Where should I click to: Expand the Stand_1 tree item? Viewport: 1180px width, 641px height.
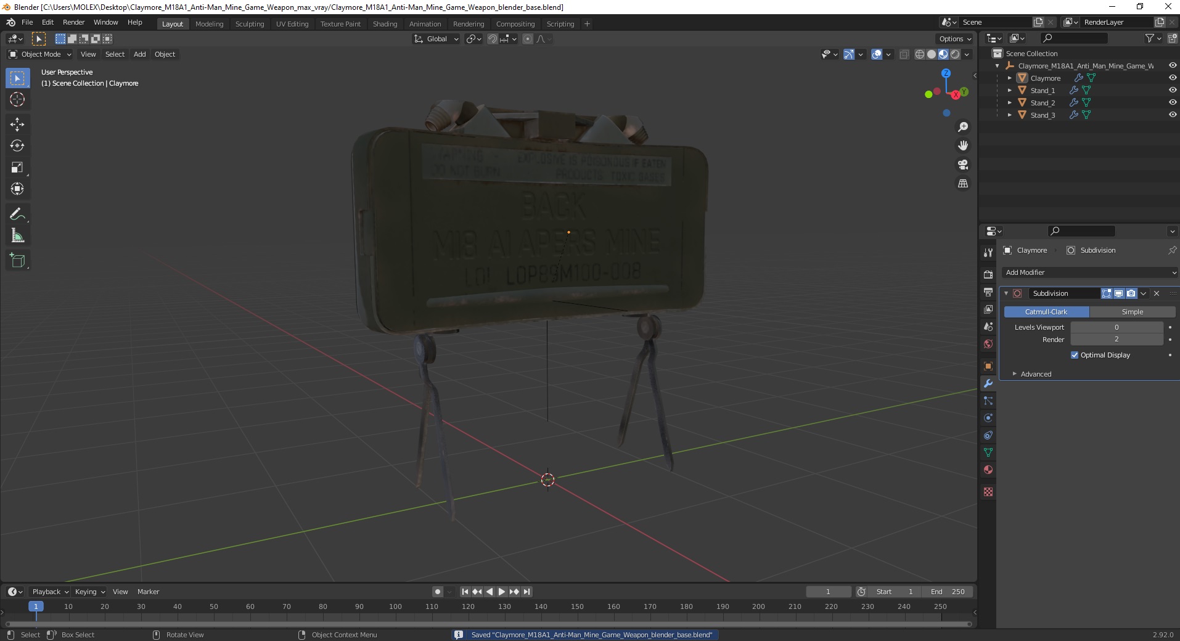coord(1009,91)
